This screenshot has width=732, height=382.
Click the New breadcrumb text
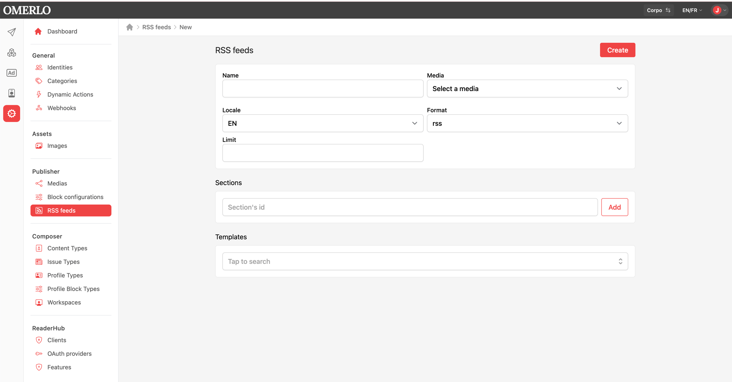pos(186,27)
